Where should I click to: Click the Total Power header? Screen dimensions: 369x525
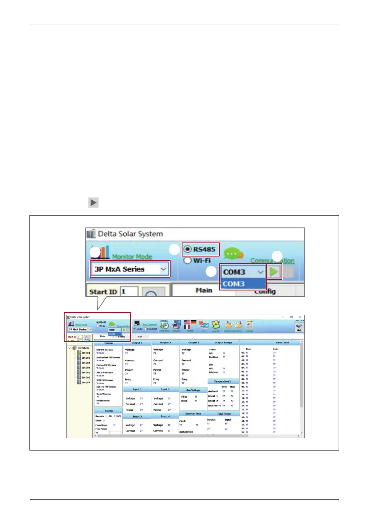coord(224,414)
